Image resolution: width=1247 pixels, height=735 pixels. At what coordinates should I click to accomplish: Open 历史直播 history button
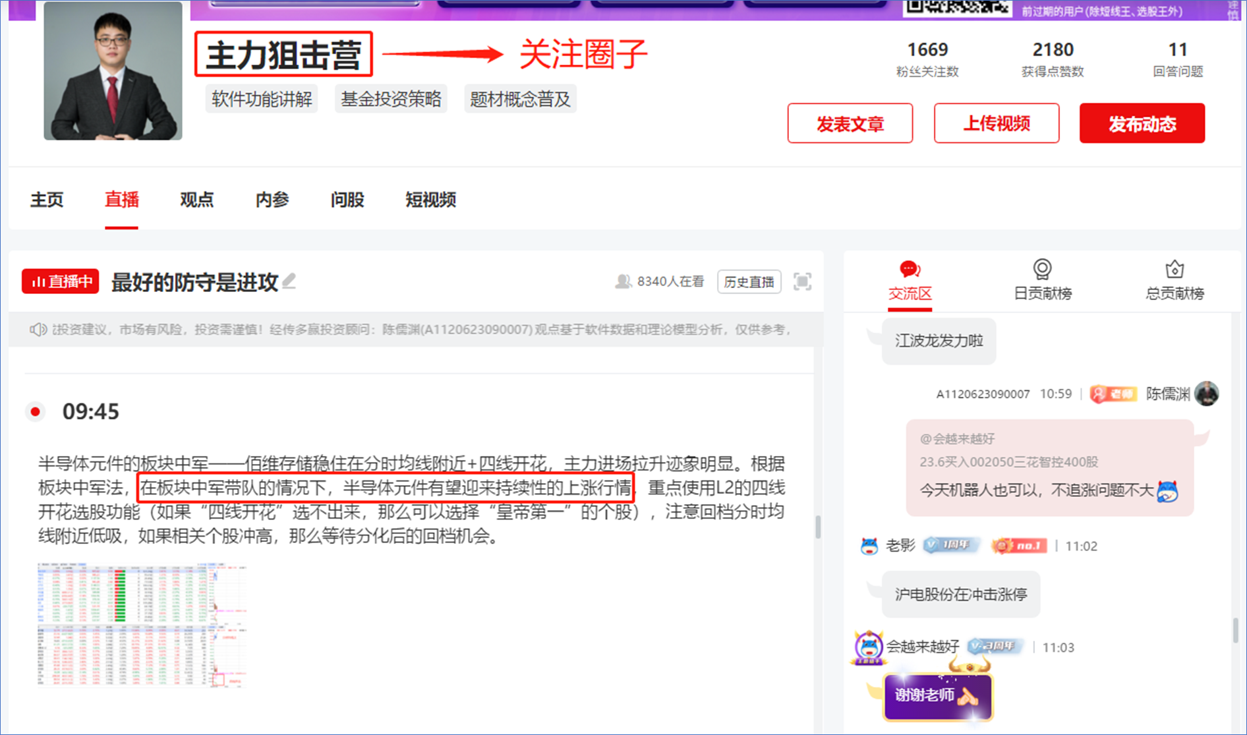[x=749, y=282]
